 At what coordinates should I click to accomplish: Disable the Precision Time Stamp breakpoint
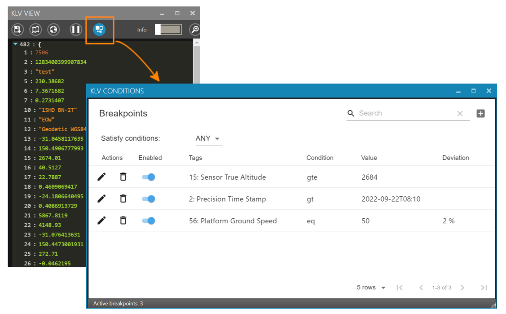pos(148,199)
